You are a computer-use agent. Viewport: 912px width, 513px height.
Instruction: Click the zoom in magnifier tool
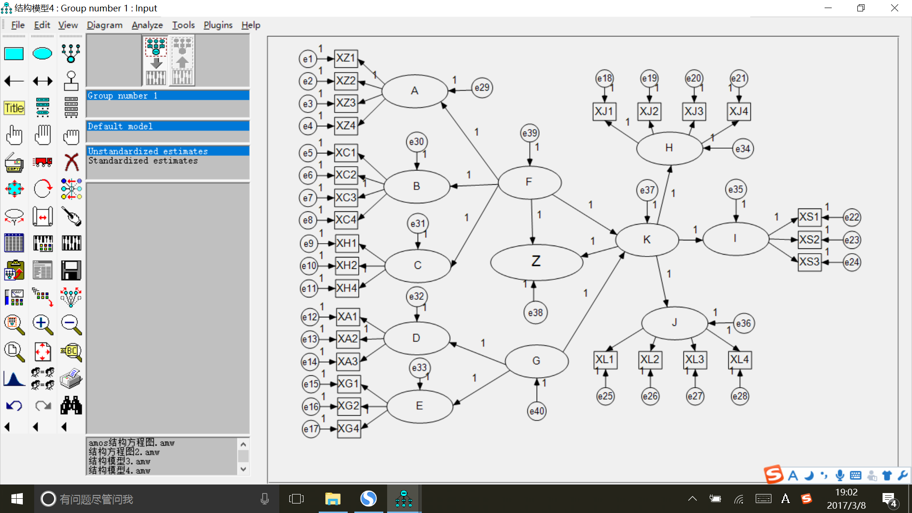click(x=42, y=324)
